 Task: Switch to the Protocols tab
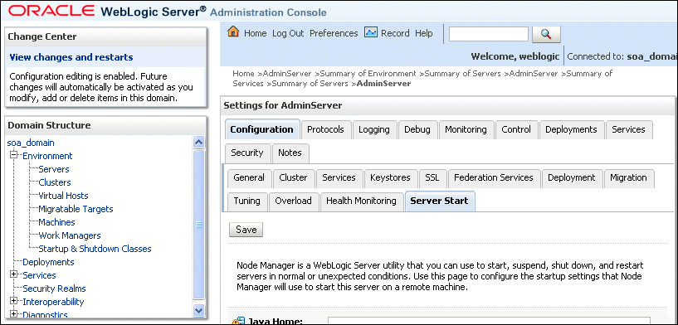click(x=325, y=129)
